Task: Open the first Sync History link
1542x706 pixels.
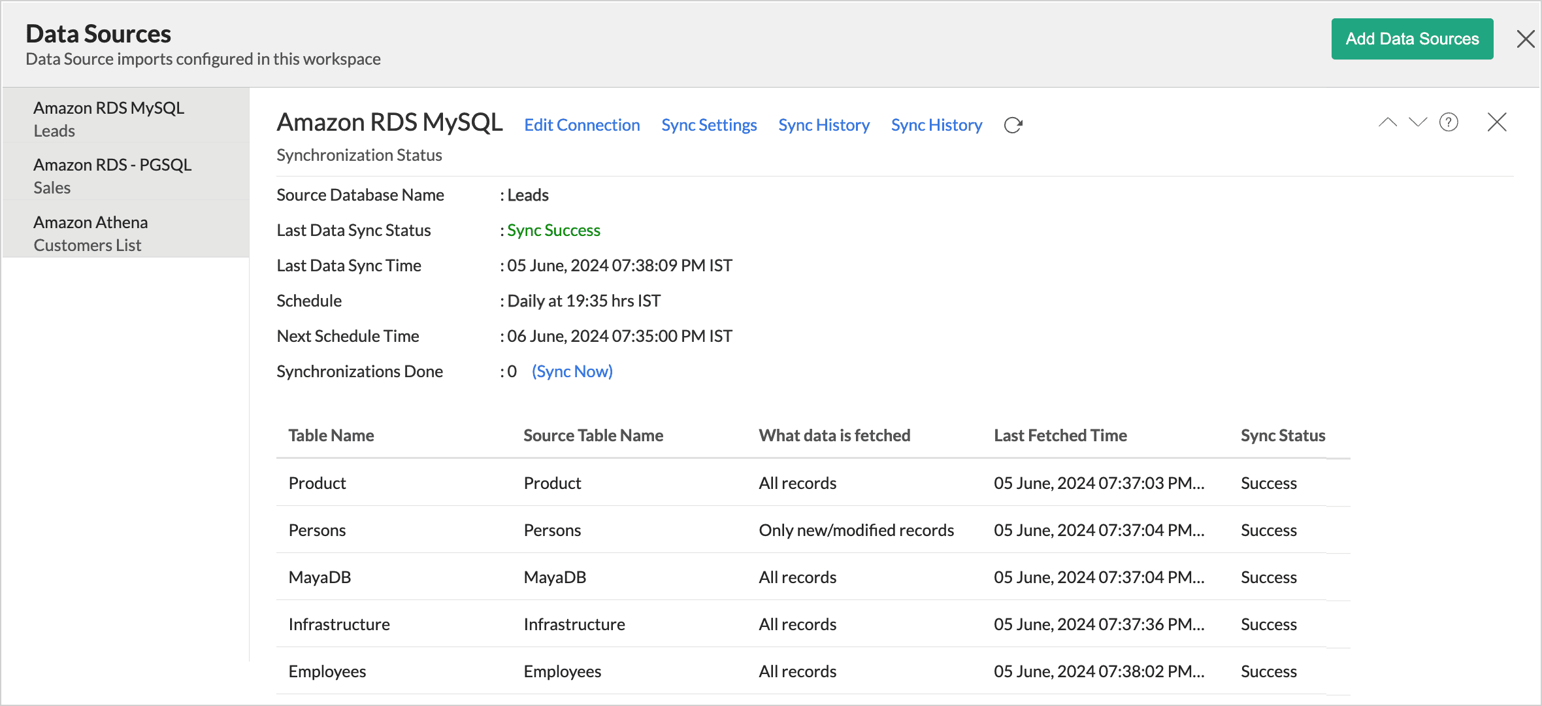Action: click(824, 125)
